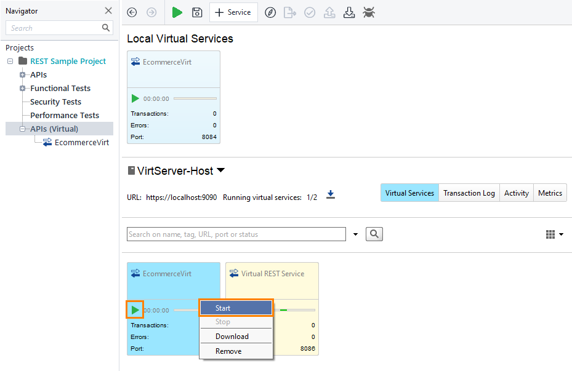
Task: Click the bug-shaped virtualization icon in toolbar
Action: (x=369, y=12)
